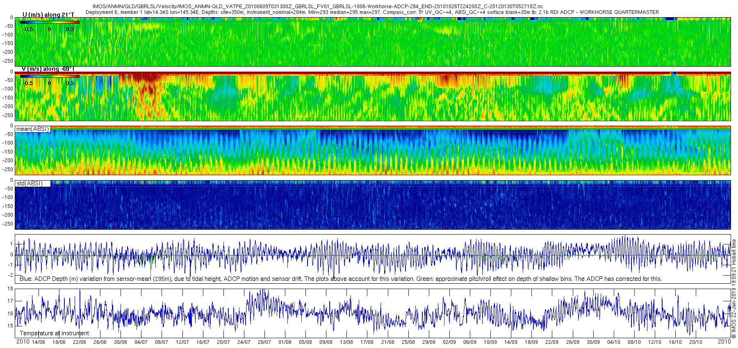738x348 pixels.
Task: Click the '17' temperature axis tick
Action: pyautogui.click(x=10, y=301)
